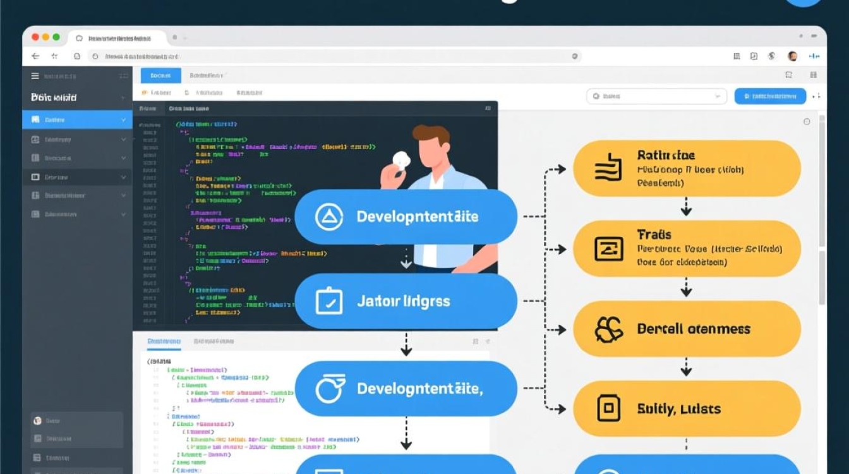Image resolution: width=849 pixels, height=474 pixels.
Task: Click the icon on the yellow Frats node
Action: pos(609,249)
